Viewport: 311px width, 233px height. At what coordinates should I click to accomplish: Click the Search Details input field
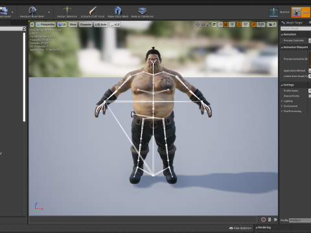[x=295, y=28]
